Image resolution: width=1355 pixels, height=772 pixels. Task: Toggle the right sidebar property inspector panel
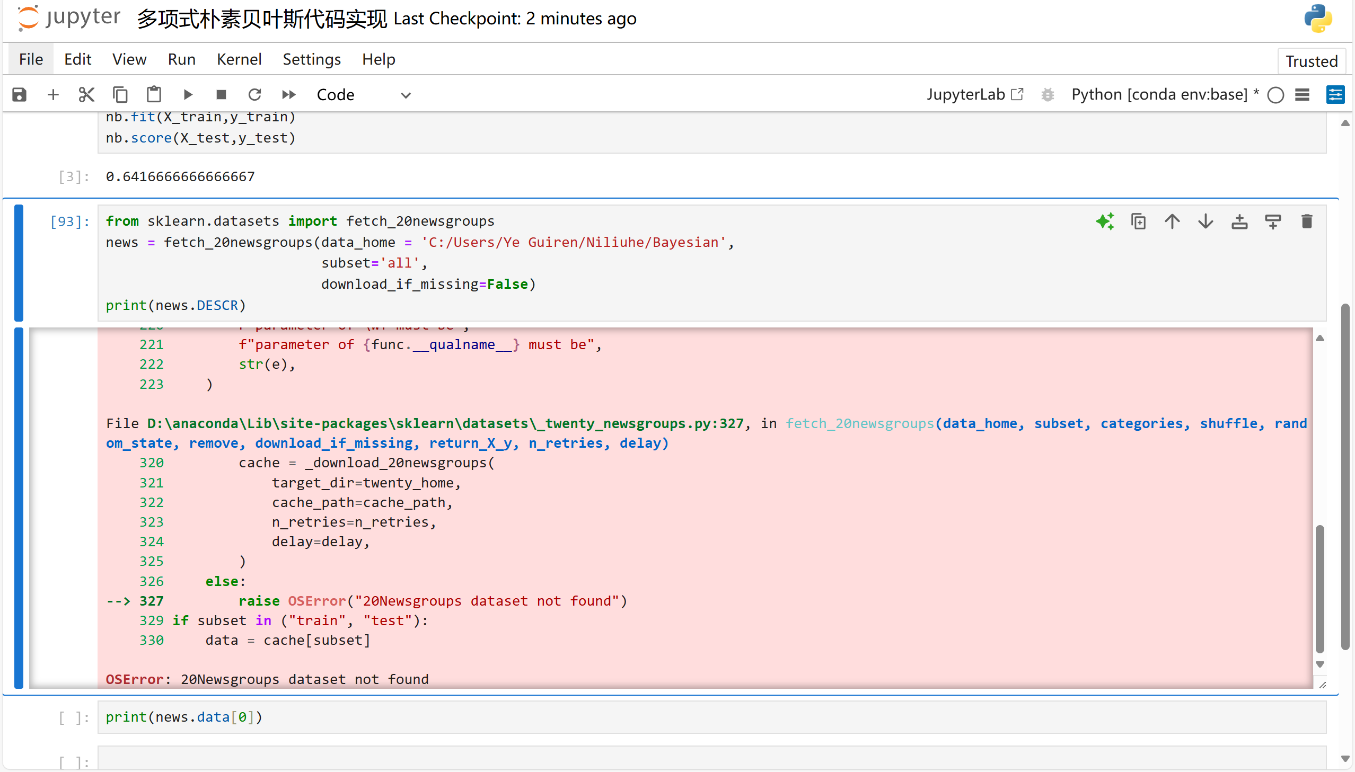click(1335, 95)
